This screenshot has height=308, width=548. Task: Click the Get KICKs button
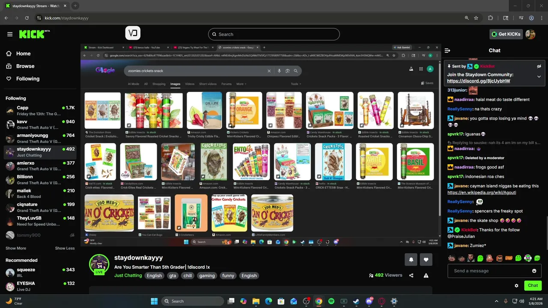506,34
